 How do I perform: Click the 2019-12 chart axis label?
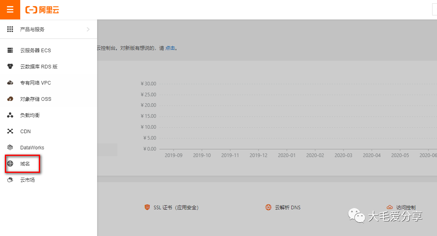coord(258,155)
